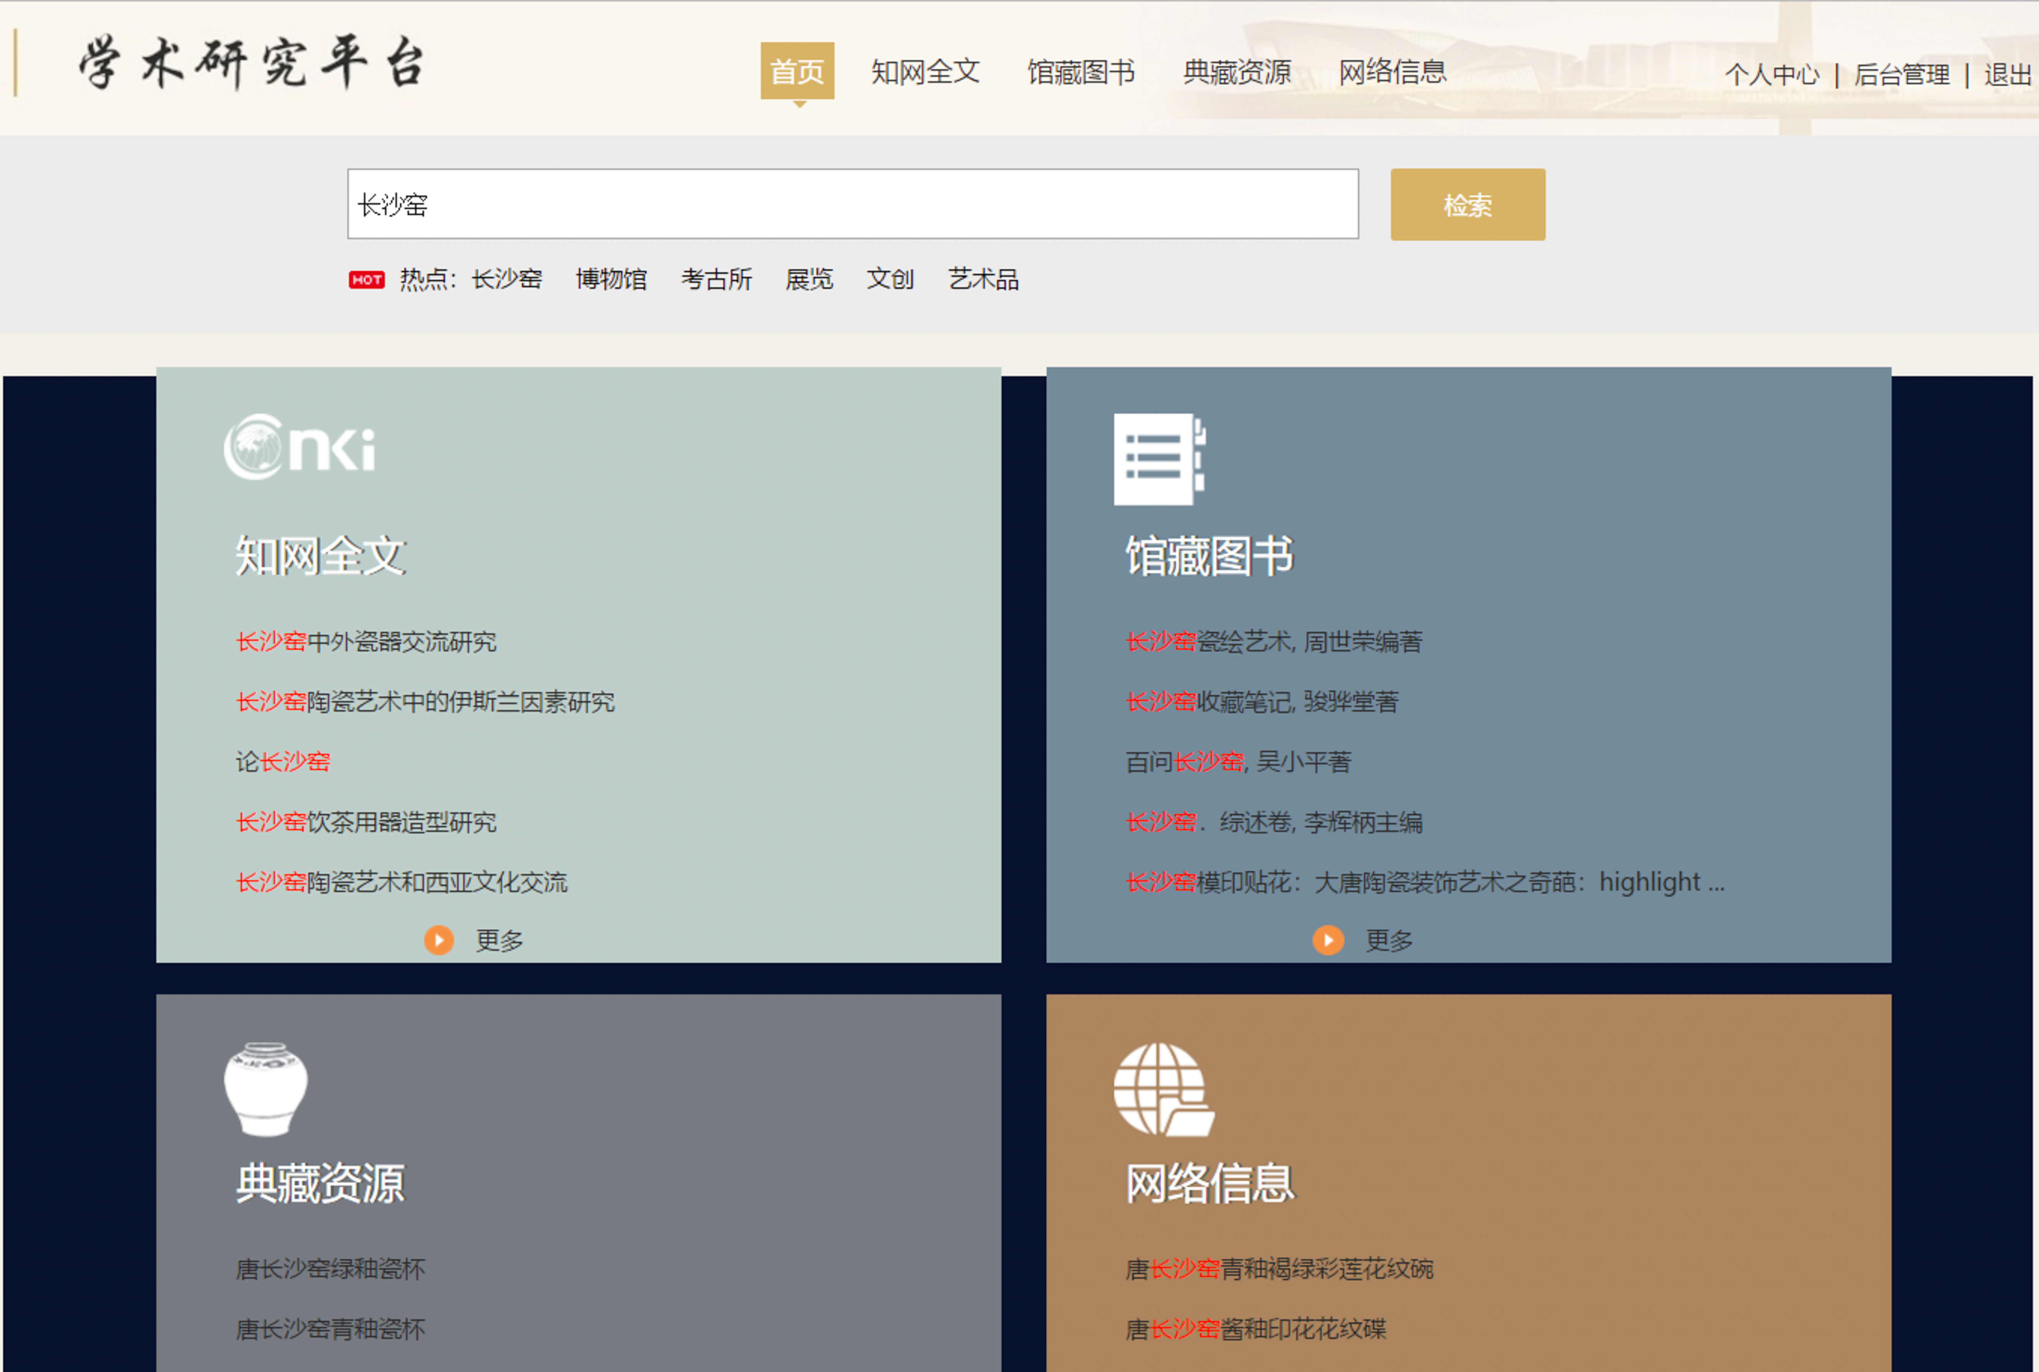Open book 长沙窑. 综述卷, 李辉柄主编
Screen dimensions: 2039x1372
pos(1274,822)
